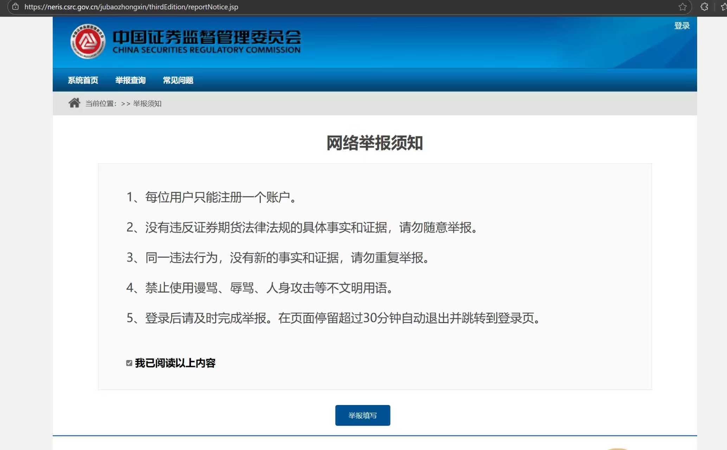The width and height of the screenshot is (727, 450).
Task: Click the 网络举报须知 page heading
Action: click(374, 143)
